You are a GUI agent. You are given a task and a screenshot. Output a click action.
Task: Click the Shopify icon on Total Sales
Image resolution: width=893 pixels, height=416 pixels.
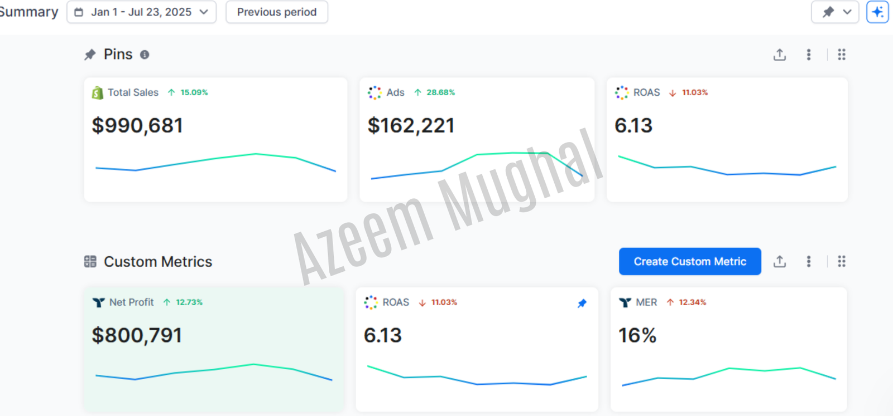[98, 93]
